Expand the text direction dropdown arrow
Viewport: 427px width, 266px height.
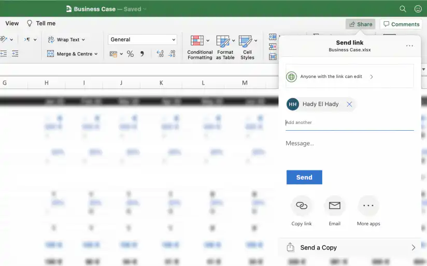[35, 40]
